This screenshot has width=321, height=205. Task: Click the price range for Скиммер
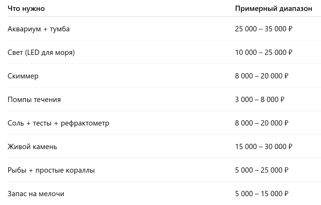262,76
